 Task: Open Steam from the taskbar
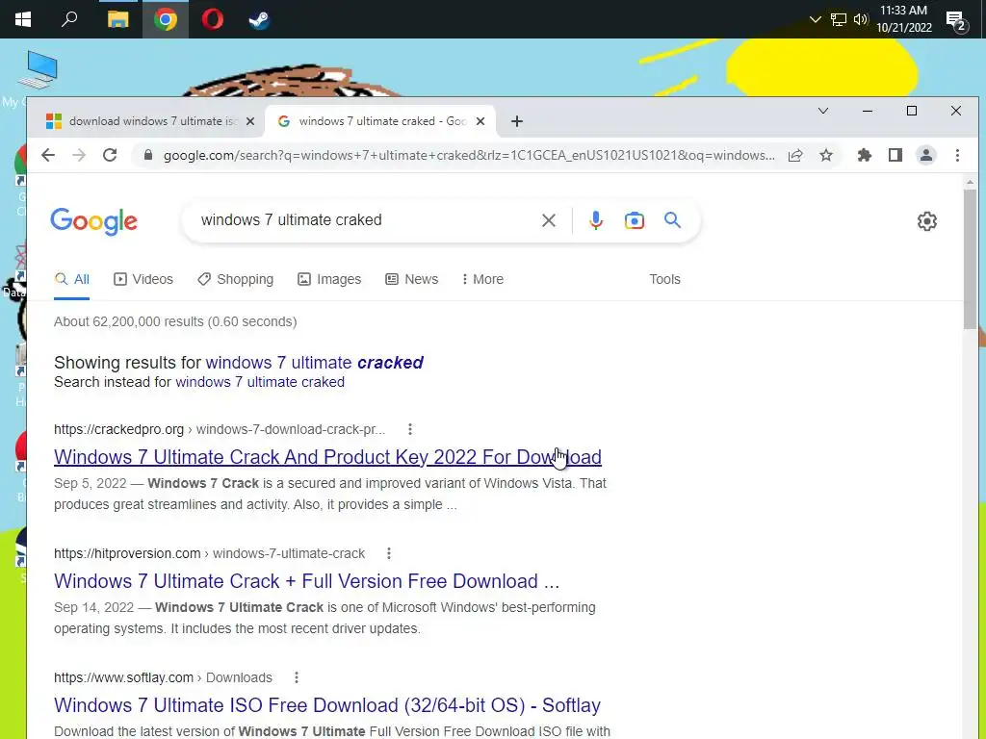[x=259, y=19]
